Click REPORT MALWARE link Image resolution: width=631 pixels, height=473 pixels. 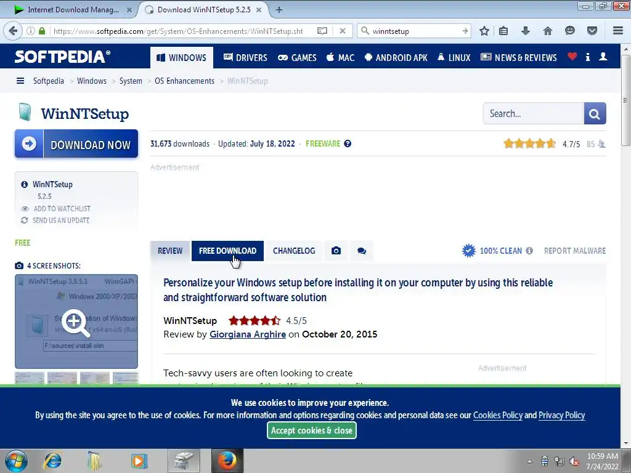click(x=575, y=251)
